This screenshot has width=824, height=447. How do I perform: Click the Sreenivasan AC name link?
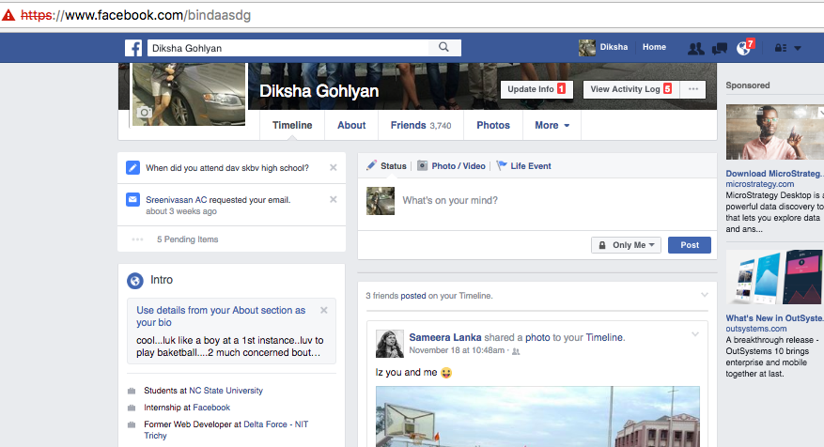(176, 200)
